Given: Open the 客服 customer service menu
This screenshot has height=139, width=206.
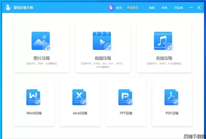Looking at the screenshot, I should [151, 8].
